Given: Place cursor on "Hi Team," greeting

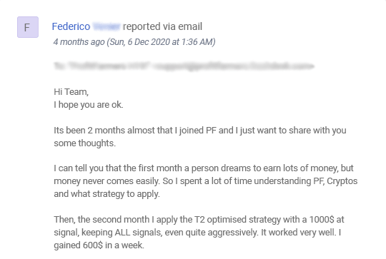Looking at the screenshot, I should (x=71, y=92).
